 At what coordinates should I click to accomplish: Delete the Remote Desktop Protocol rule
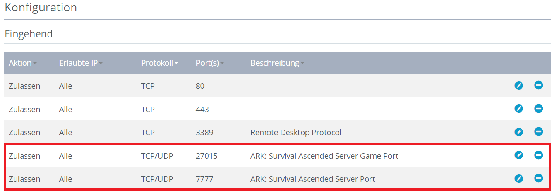click(x=538, y=131)
